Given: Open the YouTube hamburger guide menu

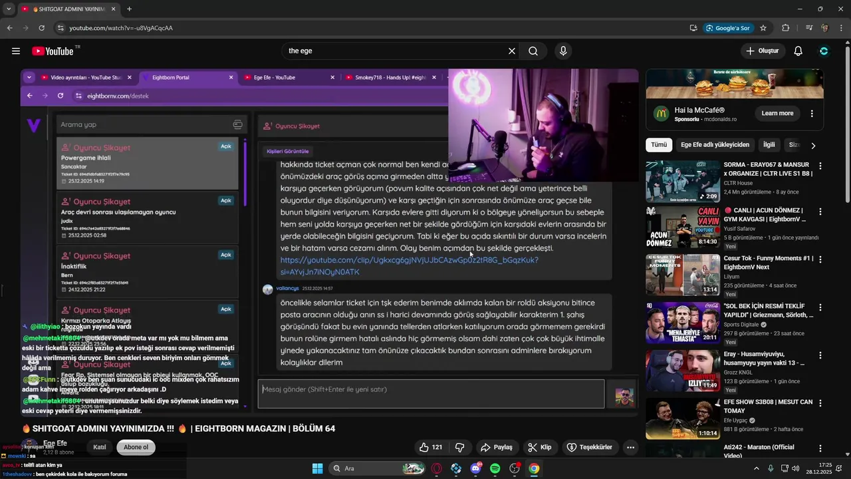Looking at the screenshot, I should point(16,51).
